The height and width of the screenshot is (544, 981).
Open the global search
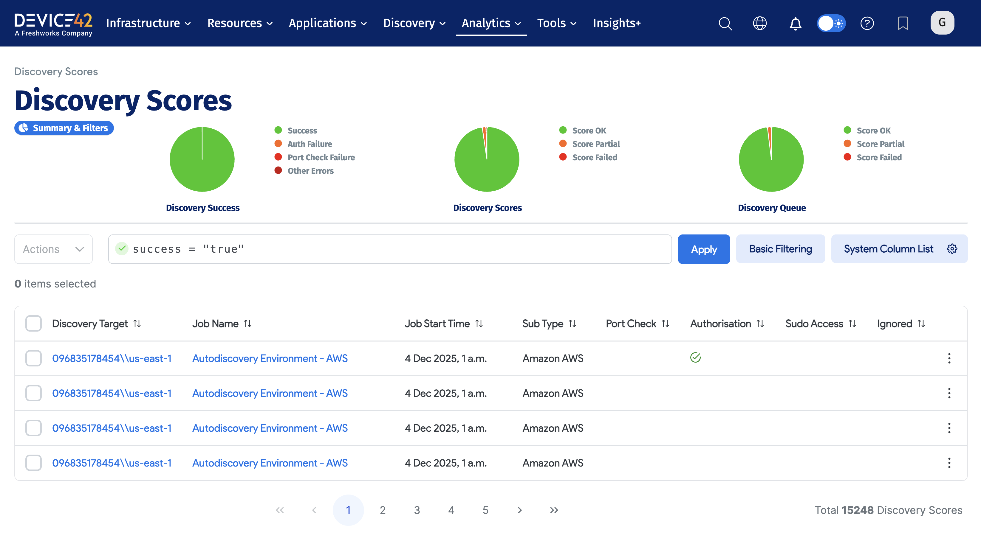(725, 23)
